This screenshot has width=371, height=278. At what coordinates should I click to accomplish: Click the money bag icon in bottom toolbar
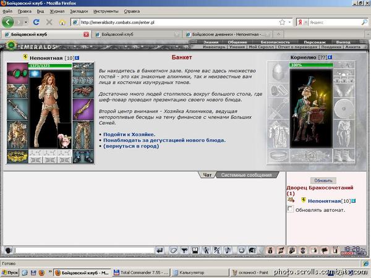270,250
